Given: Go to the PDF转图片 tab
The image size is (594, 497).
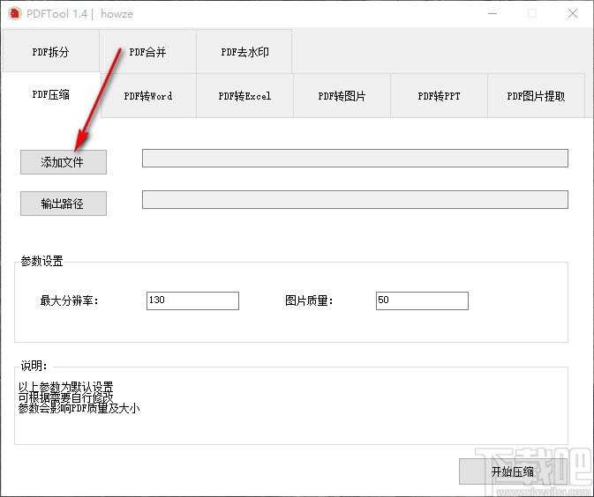Looking at the screenshot, I should [x=342, y=96].
